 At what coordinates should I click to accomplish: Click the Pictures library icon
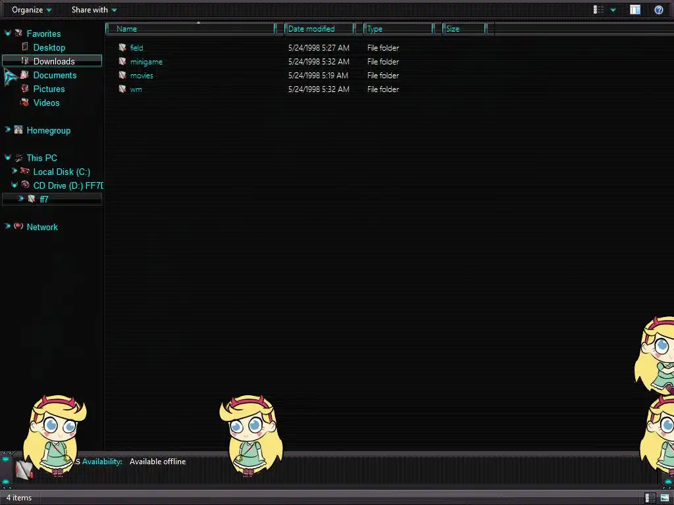click(25, 89)
